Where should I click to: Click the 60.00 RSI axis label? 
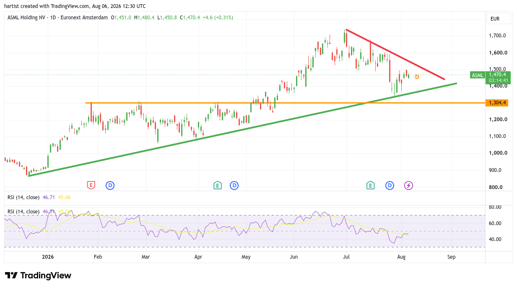tap(495, 223)
